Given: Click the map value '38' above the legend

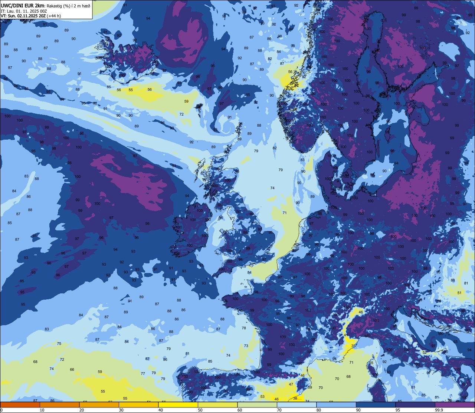Looking at the screenshot, I should 295,398.
